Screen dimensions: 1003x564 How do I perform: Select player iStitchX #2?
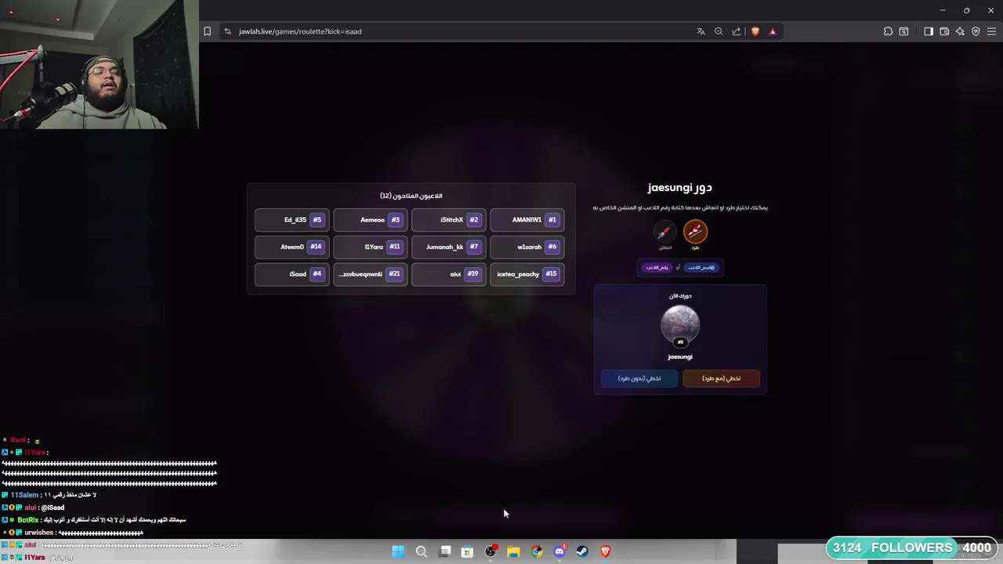[448, 220]
